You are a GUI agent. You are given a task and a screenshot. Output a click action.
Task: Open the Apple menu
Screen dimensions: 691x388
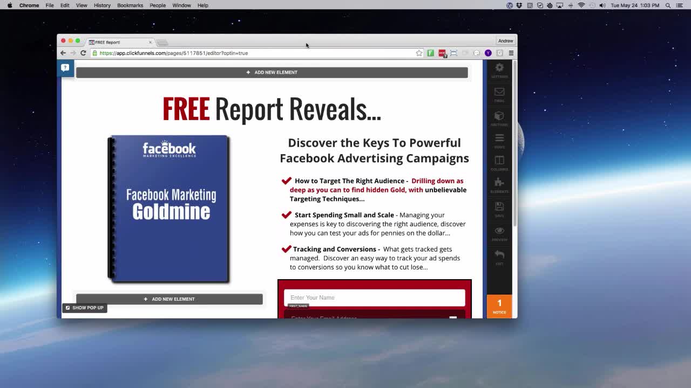pyautogui.click(x=10, y=5)
